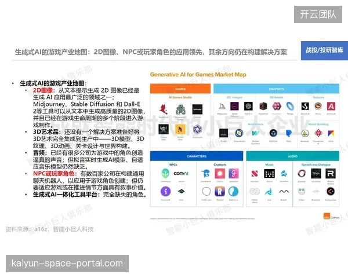Click the Spellbrush red figure logo
The width and height of the screenshot is (348, 278).
click(164, 109)
